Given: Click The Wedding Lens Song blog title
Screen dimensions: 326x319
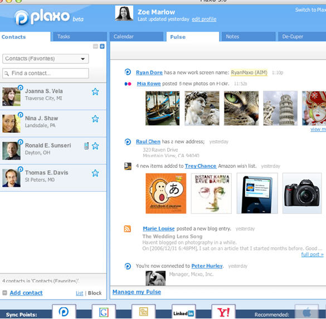Looking at the screenshot, I should pyautogui.click(x=172, y=237).
